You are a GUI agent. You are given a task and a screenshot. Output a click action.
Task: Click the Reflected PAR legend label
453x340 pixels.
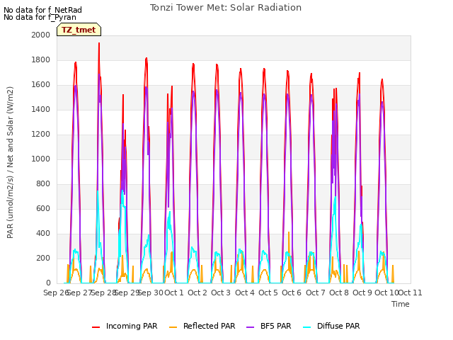pos(210,326)
